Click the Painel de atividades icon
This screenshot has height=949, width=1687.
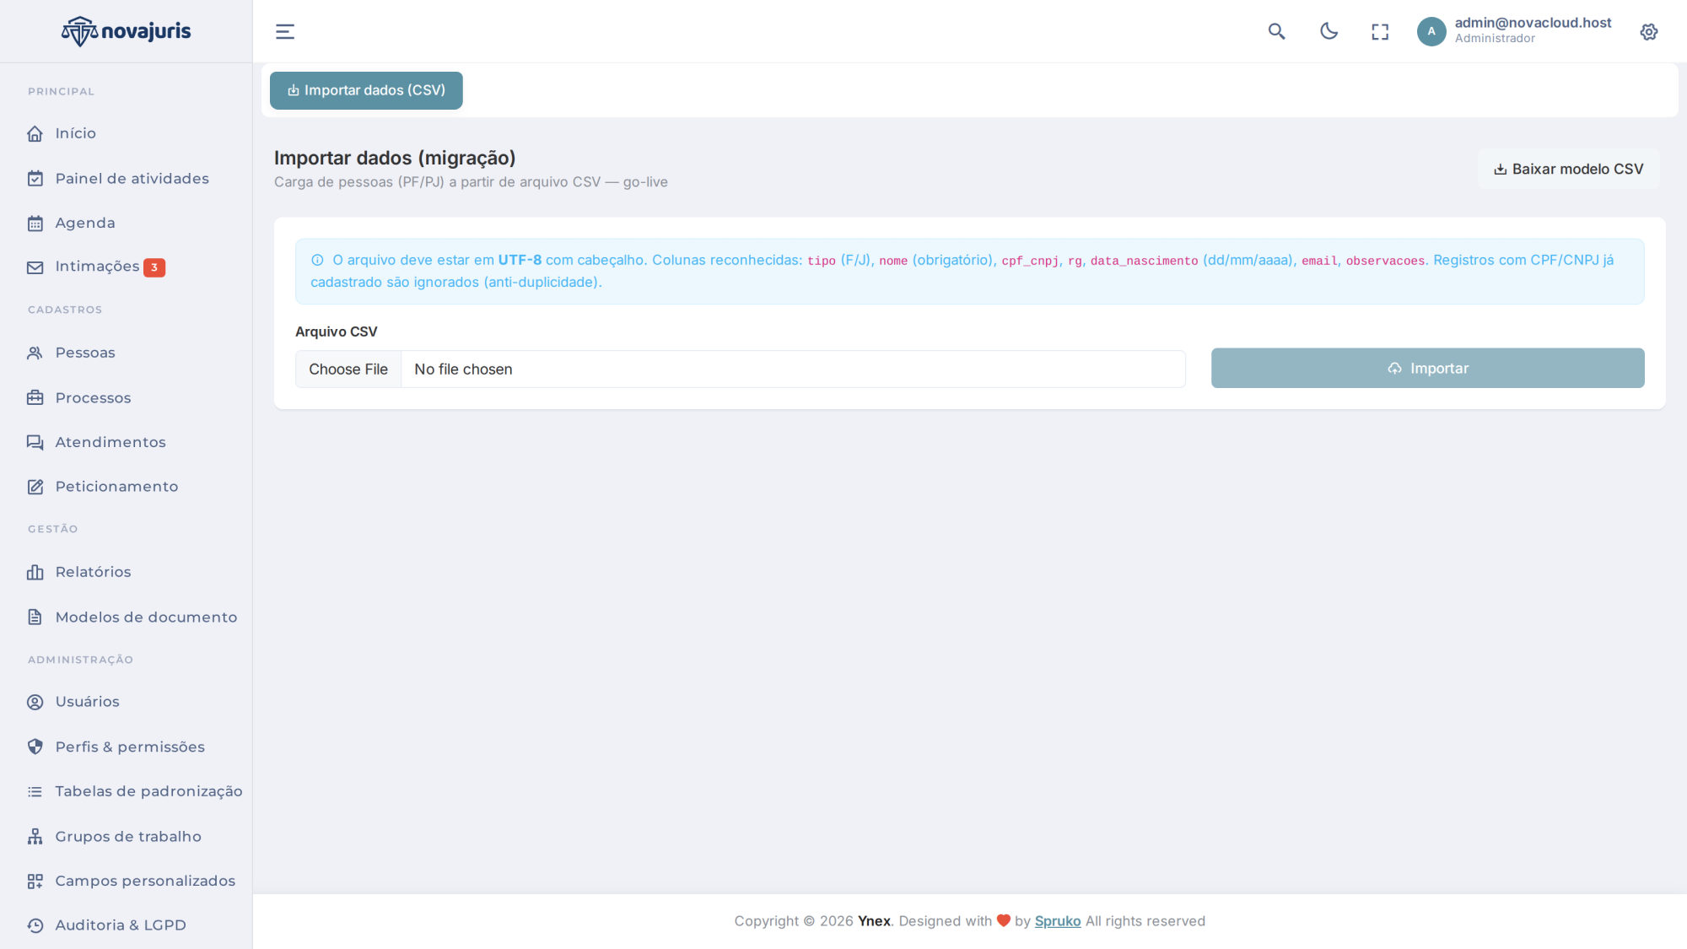(35, 178)
